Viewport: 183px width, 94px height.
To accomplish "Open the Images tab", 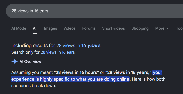I will coord(50,28).
